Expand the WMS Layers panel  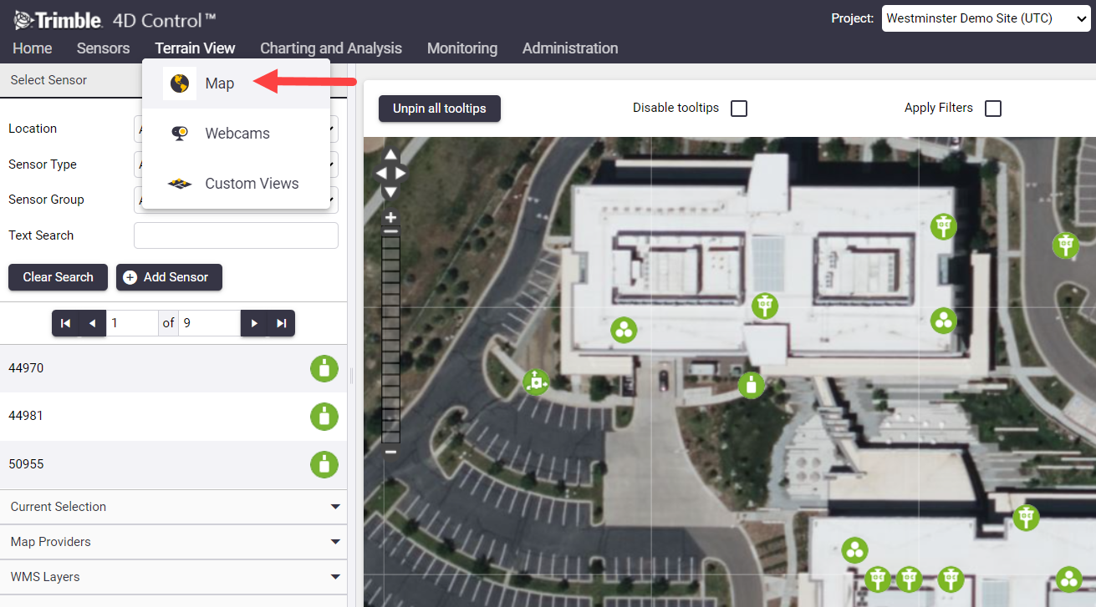pyautogui.click(x=173, y=577)
